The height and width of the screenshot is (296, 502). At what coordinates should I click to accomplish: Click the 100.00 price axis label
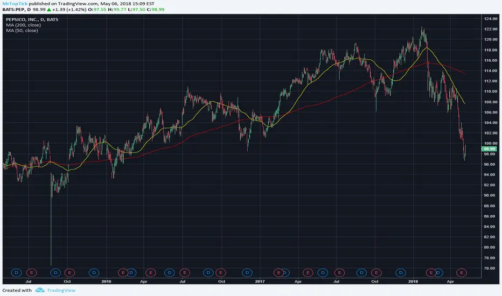point(491,143)
